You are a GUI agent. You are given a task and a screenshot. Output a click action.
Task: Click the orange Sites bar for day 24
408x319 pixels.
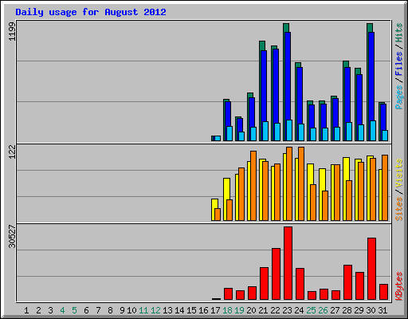[x=301, y=183]
